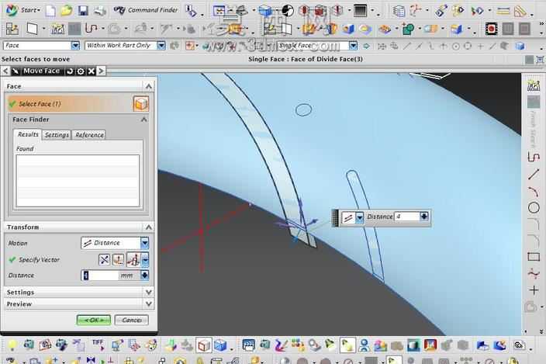The width and height of the screenshot is (546, 364).
Task: Select the Profile tool in right toolbar
Action: point(534,158)
